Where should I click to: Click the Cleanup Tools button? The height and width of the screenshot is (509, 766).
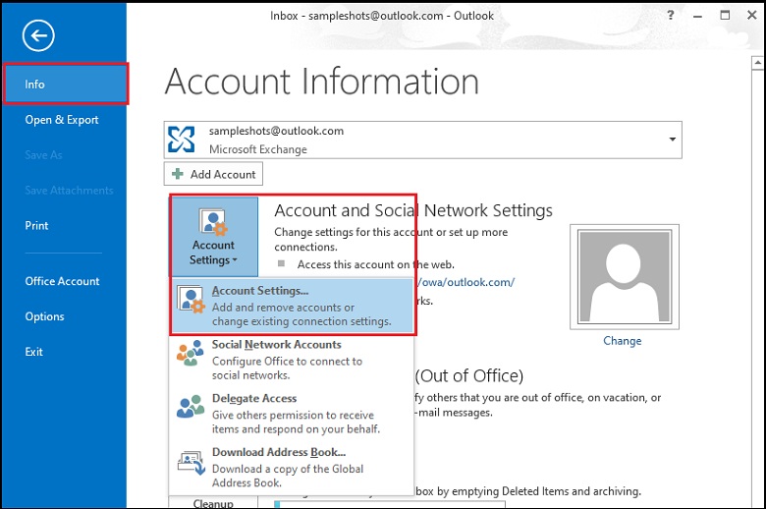pos(213,503)
